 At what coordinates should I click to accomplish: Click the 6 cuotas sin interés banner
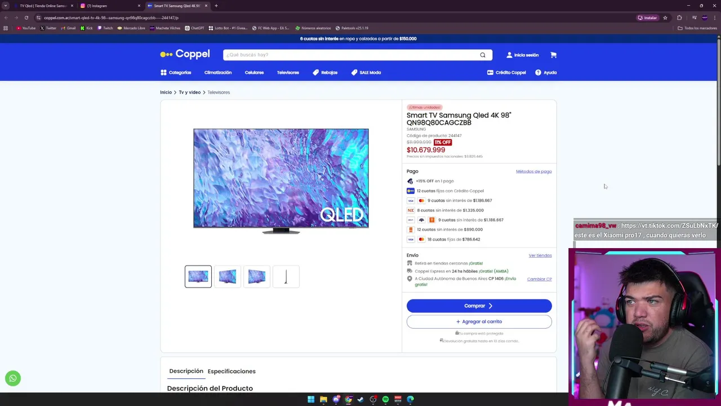tap(358, 38)
